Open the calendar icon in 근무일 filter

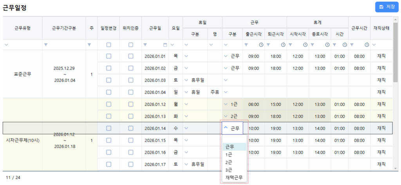pos(165,45)
